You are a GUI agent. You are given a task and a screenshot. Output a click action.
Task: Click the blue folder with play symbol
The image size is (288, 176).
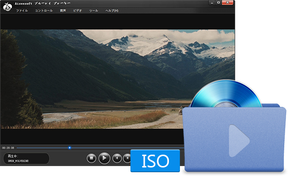click(x=234, y=139)
